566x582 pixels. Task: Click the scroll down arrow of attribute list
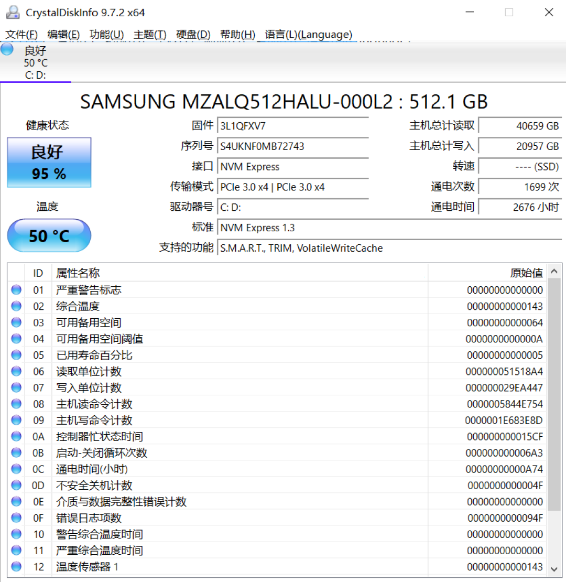554,569
